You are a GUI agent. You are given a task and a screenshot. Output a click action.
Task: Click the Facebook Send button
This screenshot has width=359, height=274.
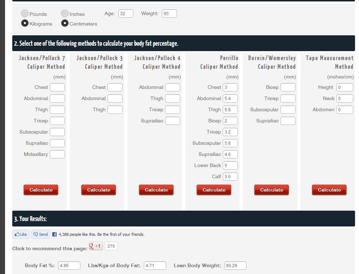(40, 234)
